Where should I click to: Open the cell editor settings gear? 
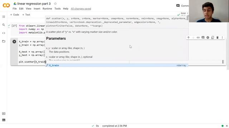click(x=208, y=38)
